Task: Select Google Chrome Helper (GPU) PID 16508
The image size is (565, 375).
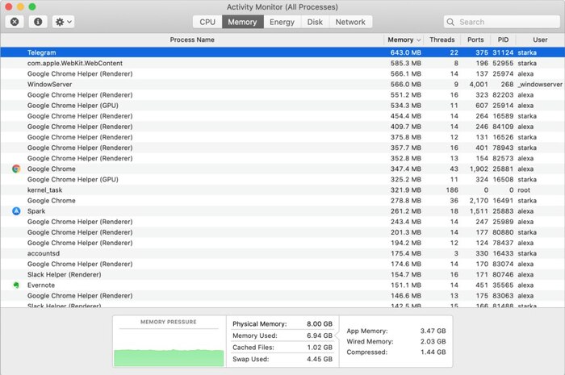Action: click(282, 179)
